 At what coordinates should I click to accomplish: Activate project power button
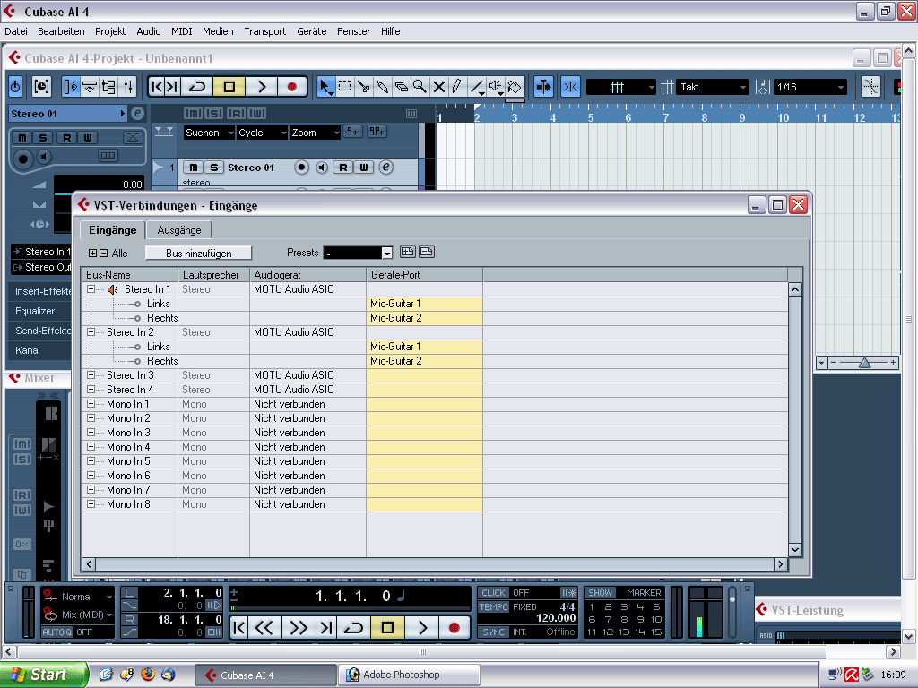coord(15,87)
